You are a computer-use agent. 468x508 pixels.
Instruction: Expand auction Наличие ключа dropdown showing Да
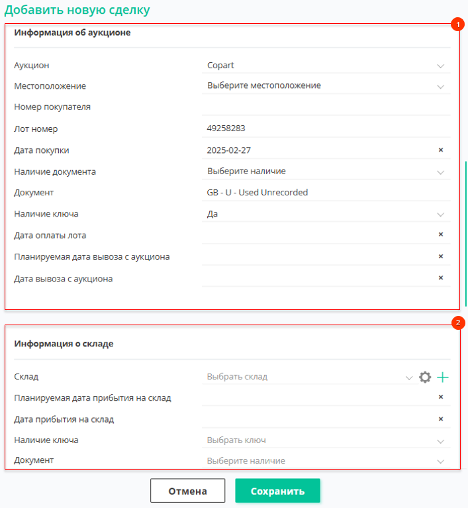tap(326, 214)
